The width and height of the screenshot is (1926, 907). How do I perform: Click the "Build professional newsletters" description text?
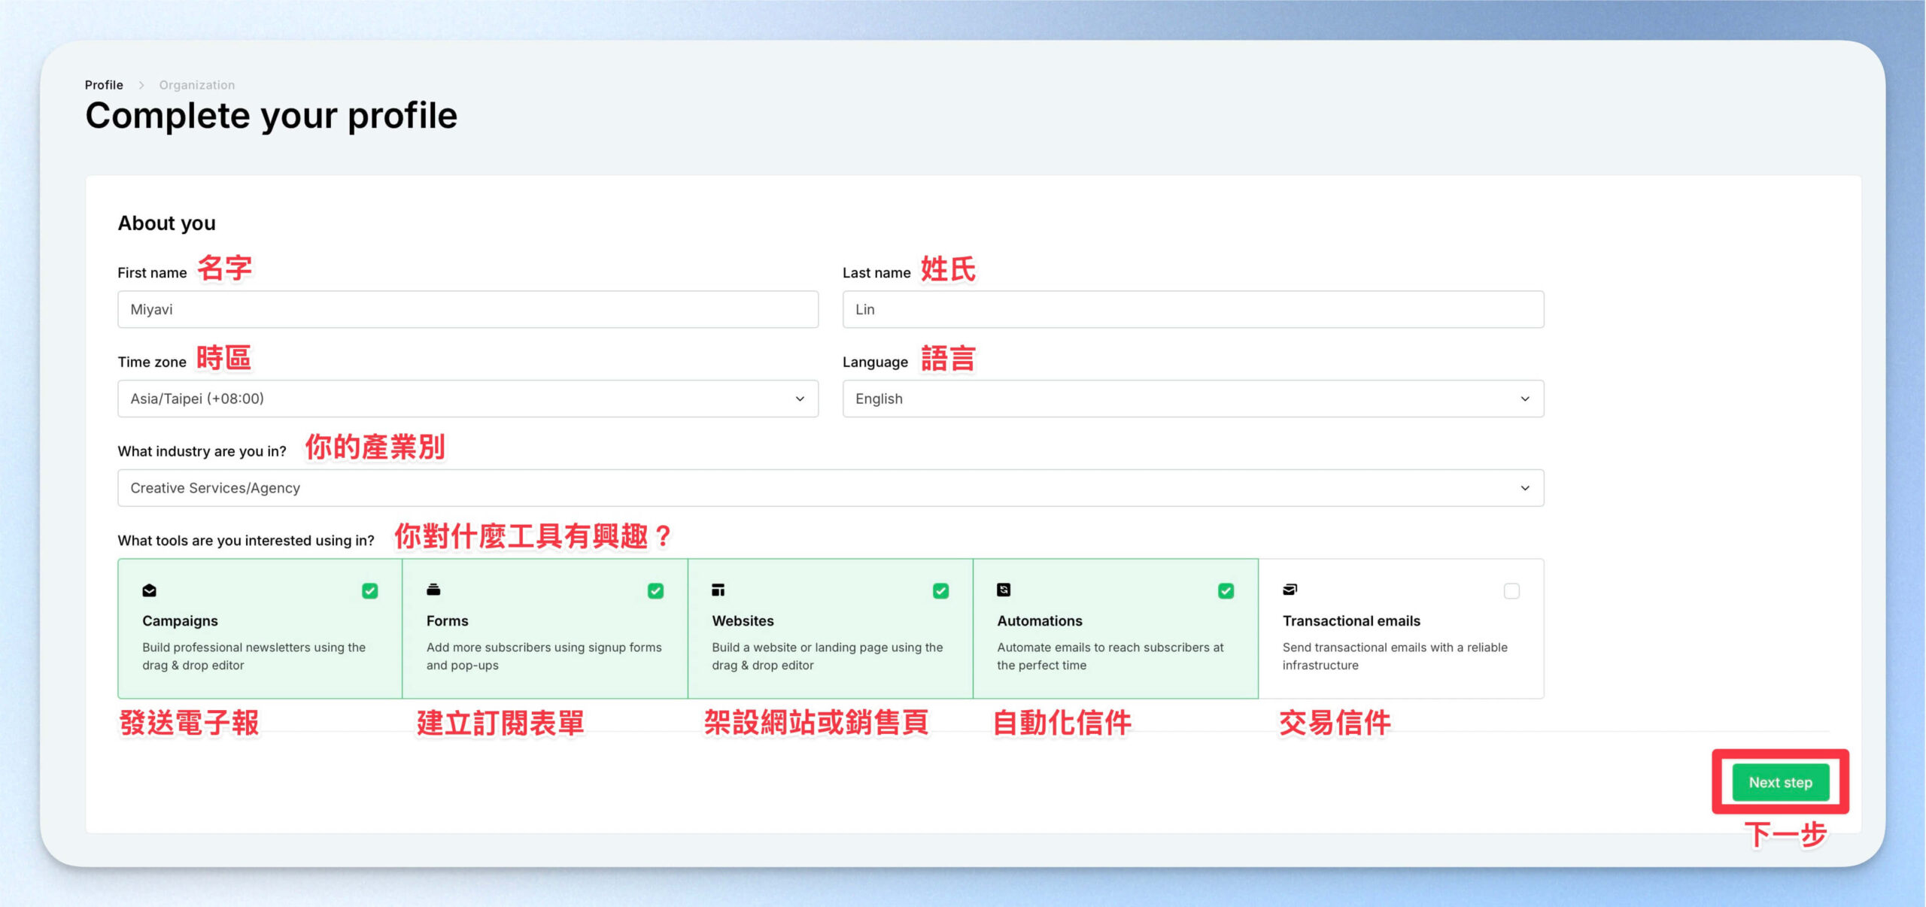click(x=254, y=657)
